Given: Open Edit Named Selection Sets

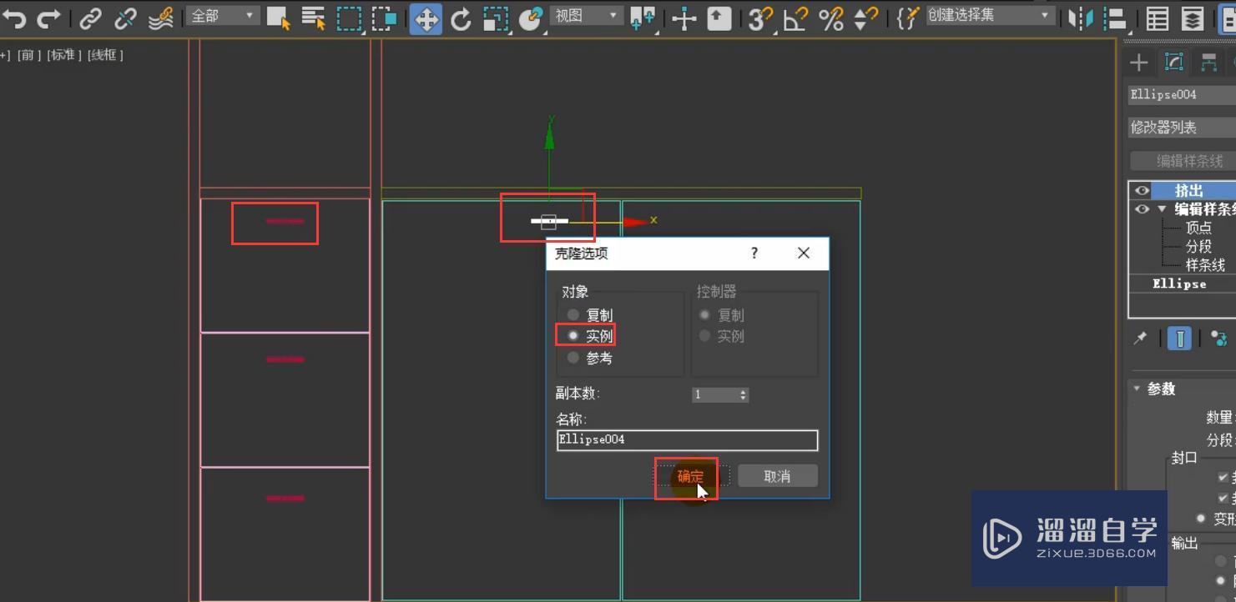Looking at the screenshot, I should 907,18.
